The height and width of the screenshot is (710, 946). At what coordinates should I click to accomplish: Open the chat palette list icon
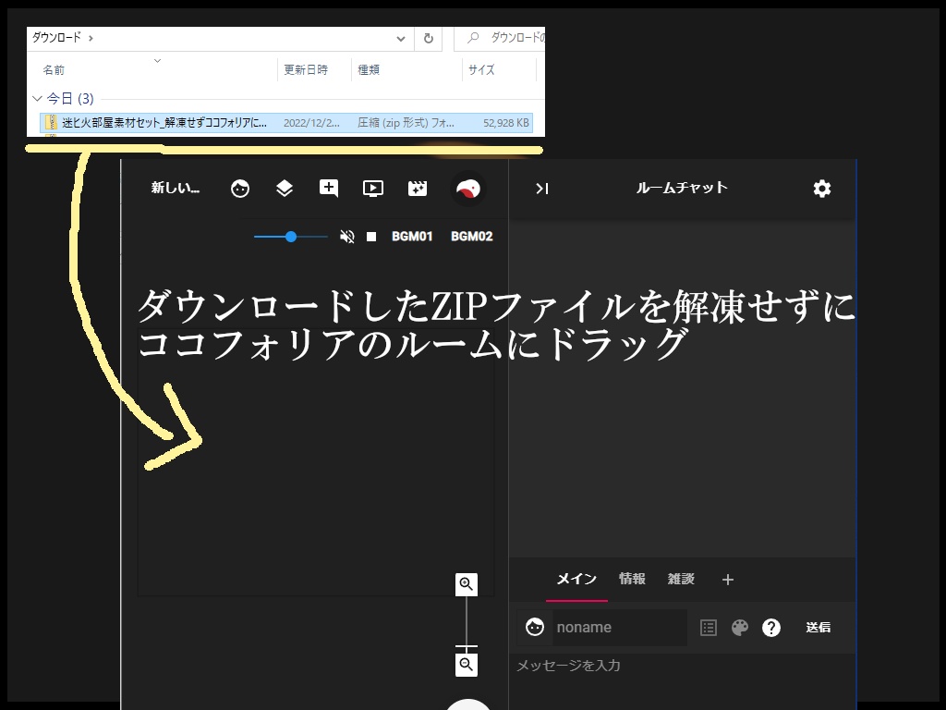[709, 628]
